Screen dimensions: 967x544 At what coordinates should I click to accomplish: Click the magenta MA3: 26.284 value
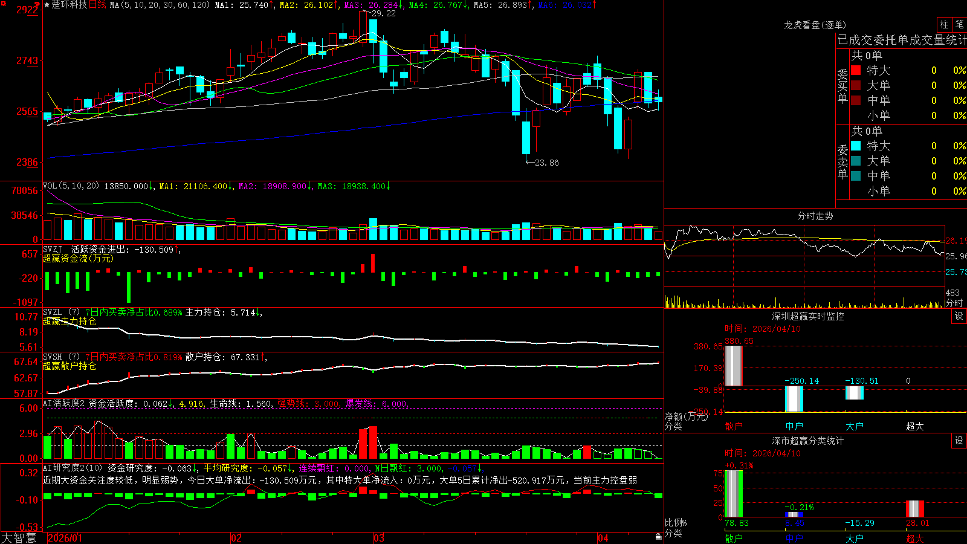pos(373,5)
